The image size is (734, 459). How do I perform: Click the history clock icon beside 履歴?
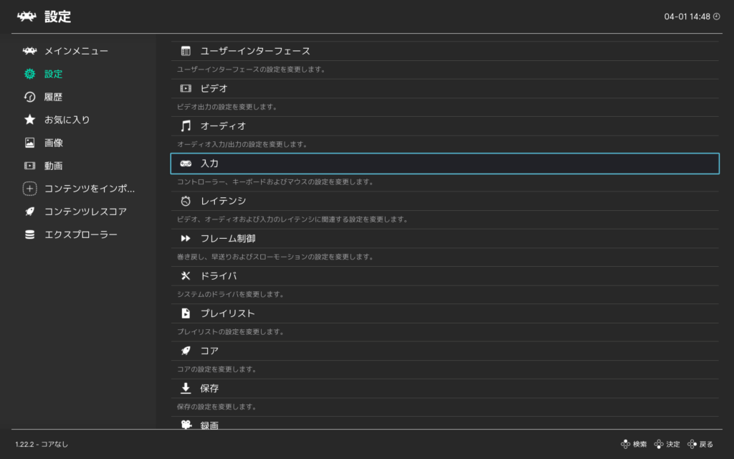coord(29,97)
